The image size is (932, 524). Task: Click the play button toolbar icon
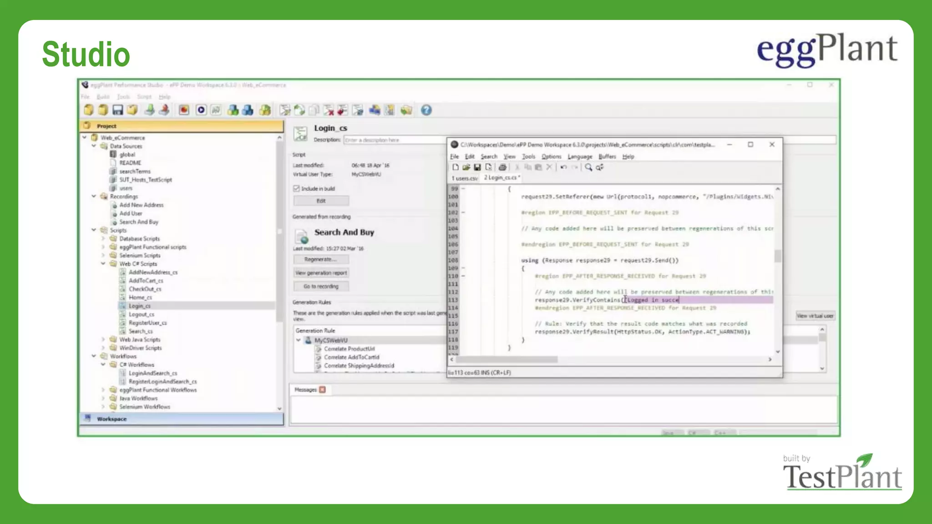click(201, 110)
